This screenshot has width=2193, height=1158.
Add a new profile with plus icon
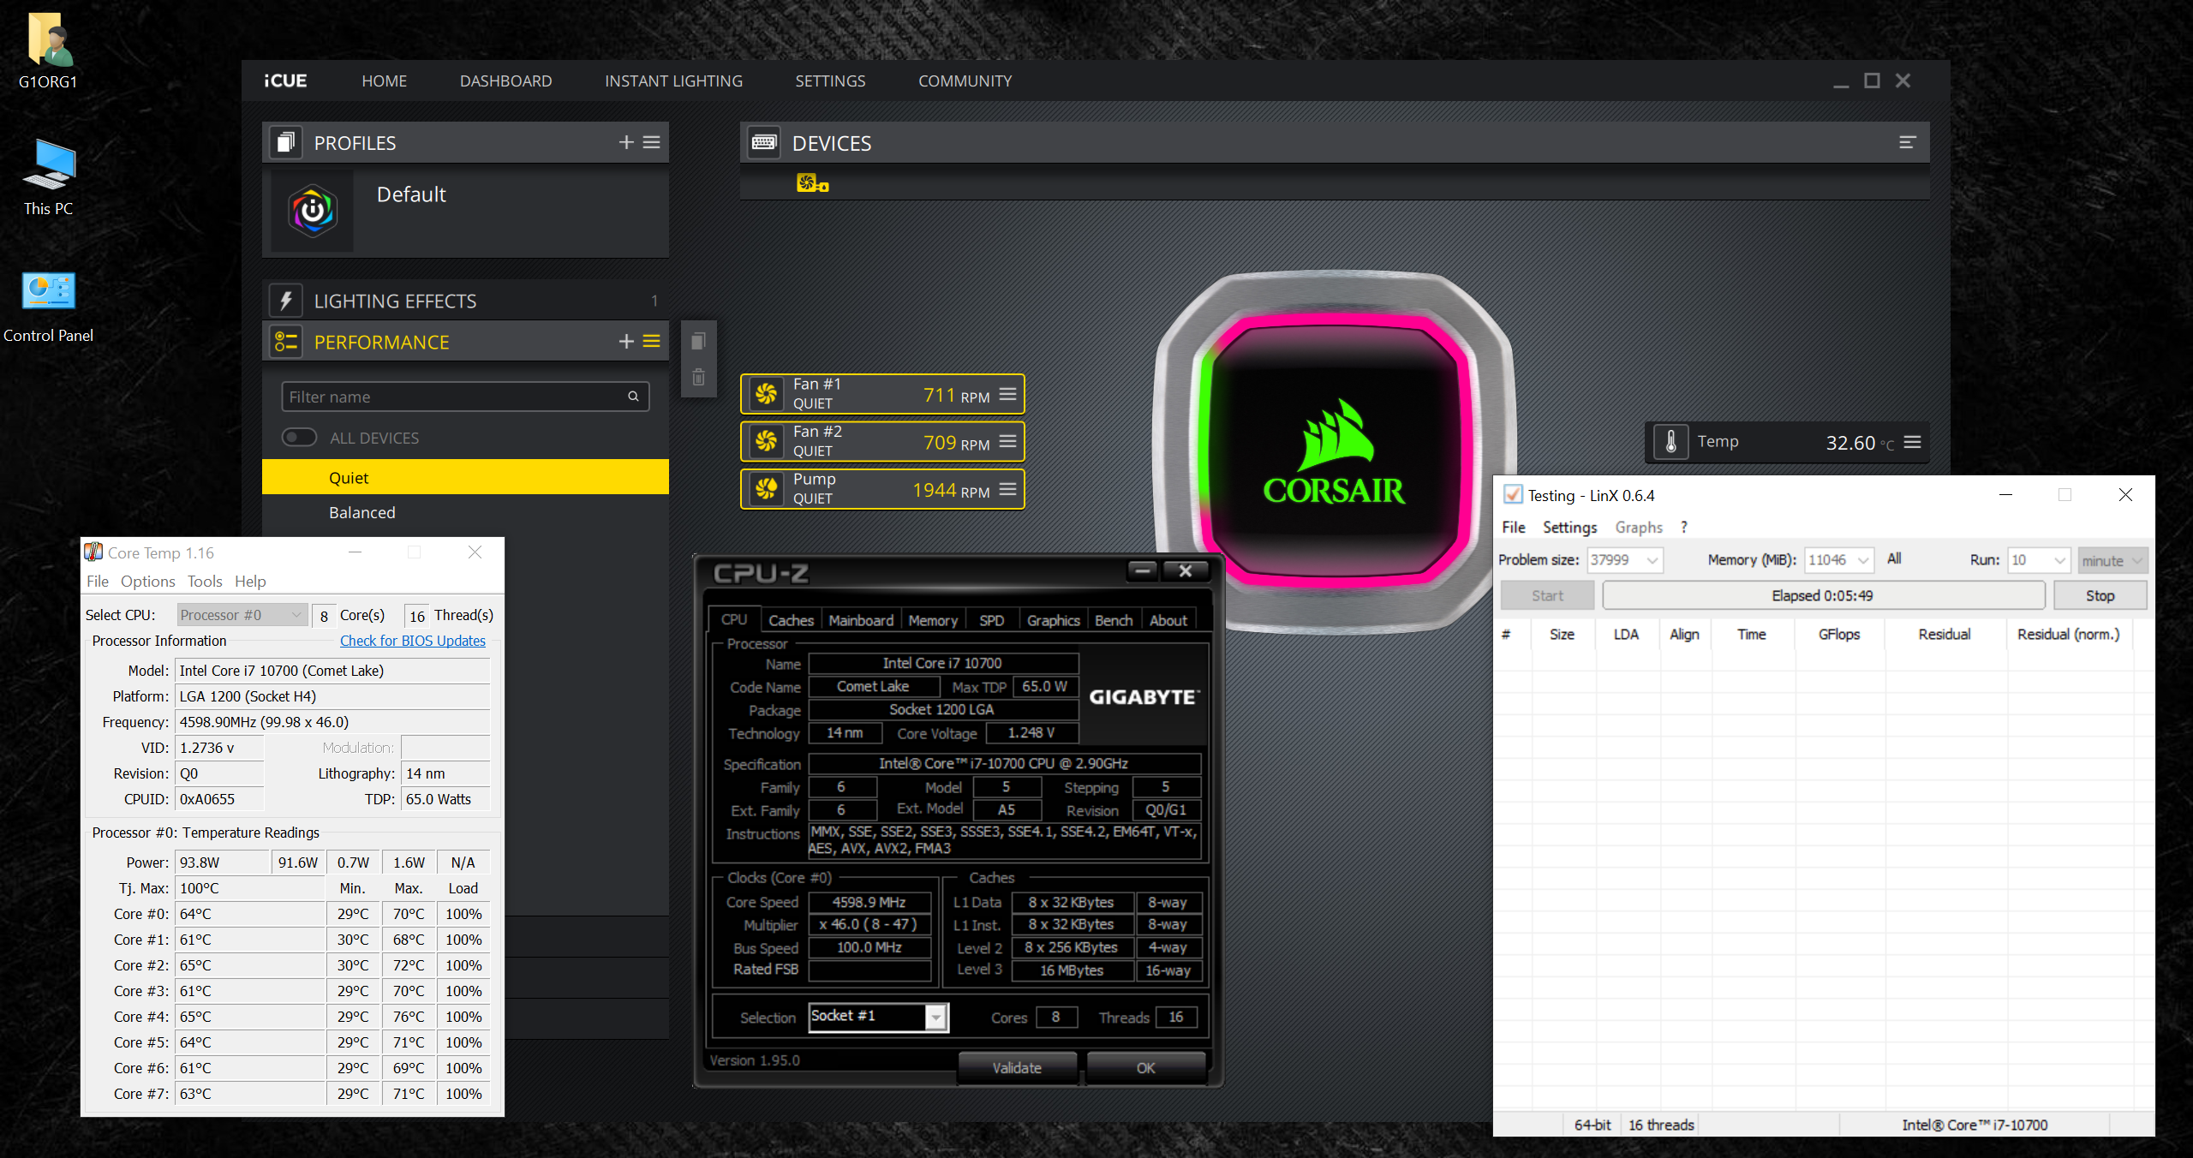point(626,142)
